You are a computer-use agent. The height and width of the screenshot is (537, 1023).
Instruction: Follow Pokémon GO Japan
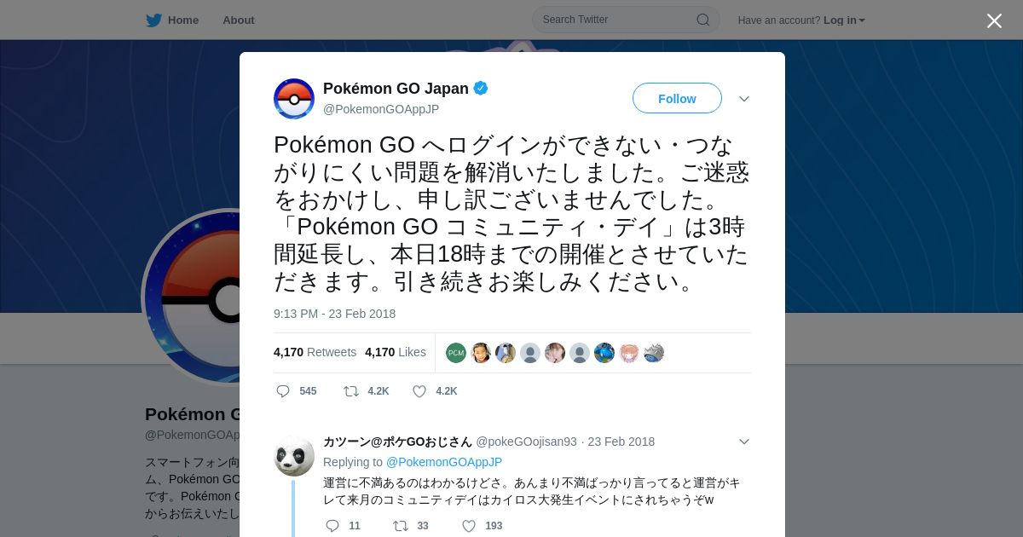coord(677,98)
